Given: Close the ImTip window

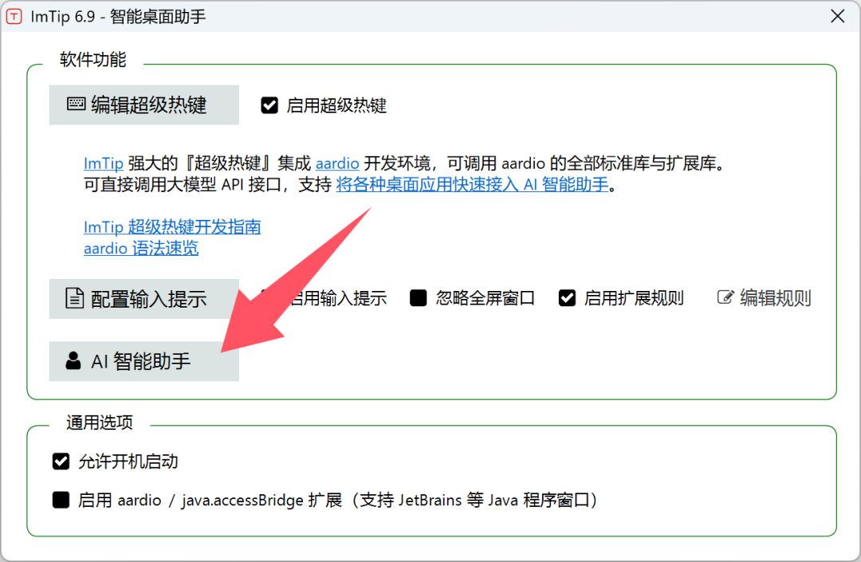Looking at the screenshot, I should (837, 17).
